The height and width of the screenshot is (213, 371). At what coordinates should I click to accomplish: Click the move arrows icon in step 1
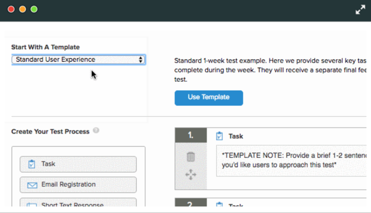point(191,175)
